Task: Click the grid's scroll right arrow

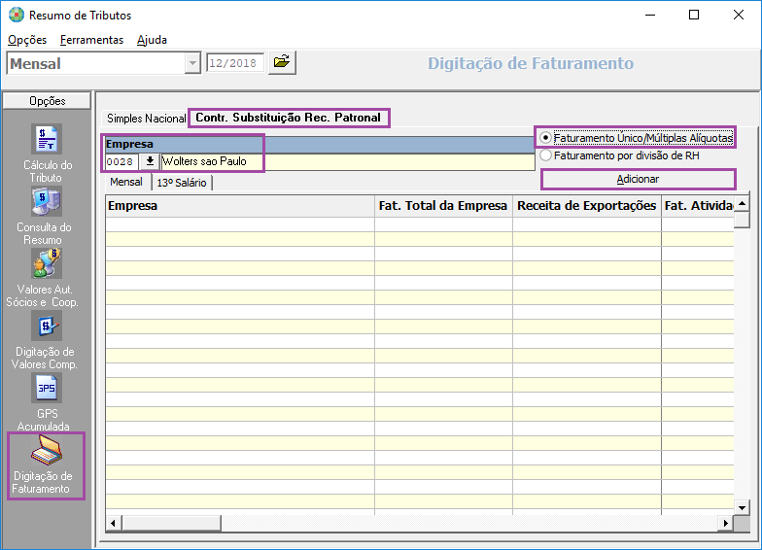Action: (725, 523)
